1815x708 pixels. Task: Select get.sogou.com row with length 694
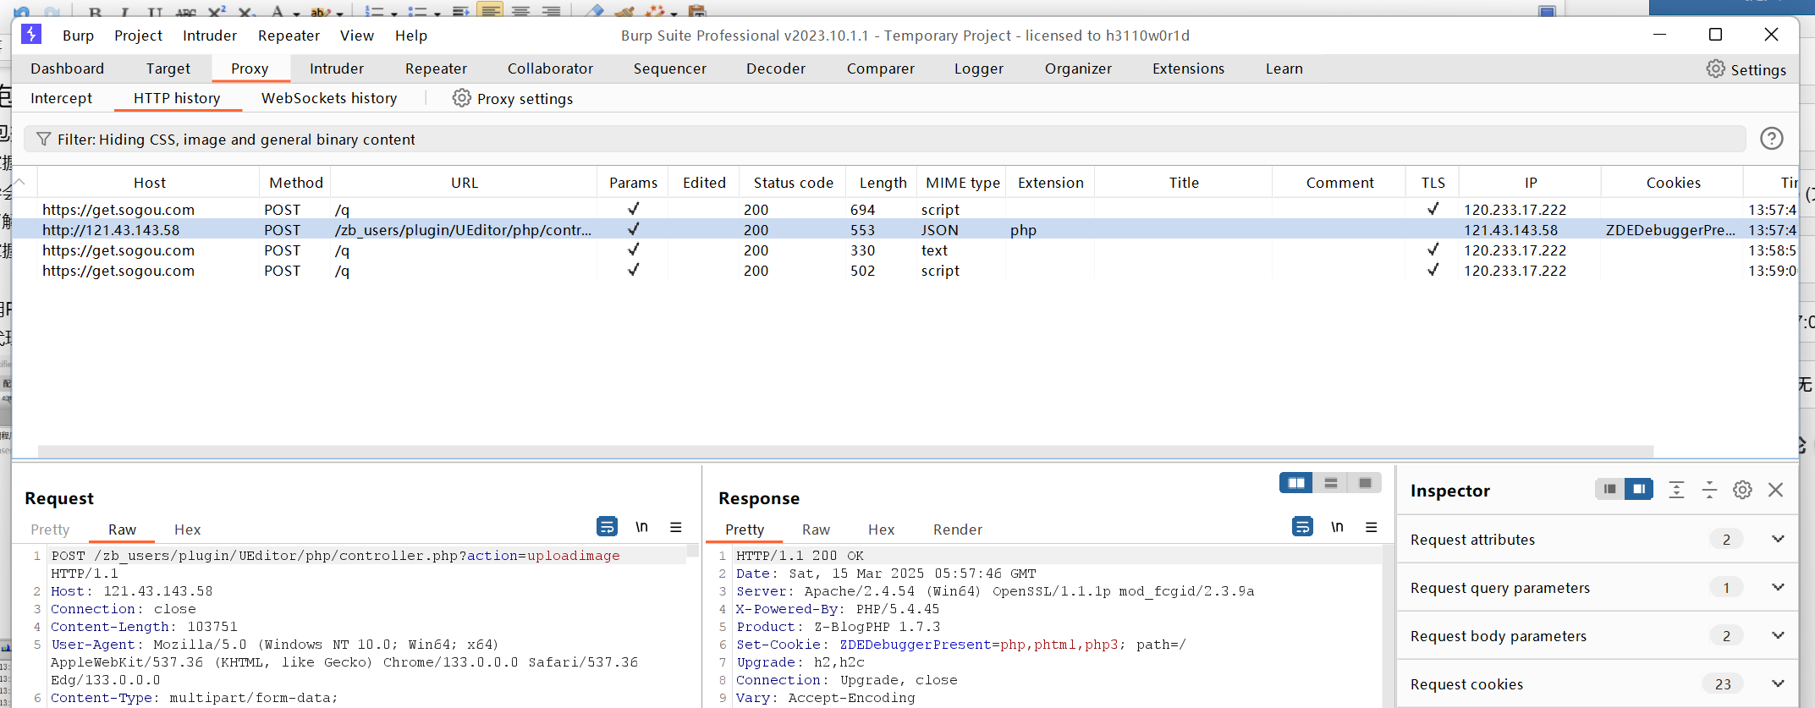[905, 209]
